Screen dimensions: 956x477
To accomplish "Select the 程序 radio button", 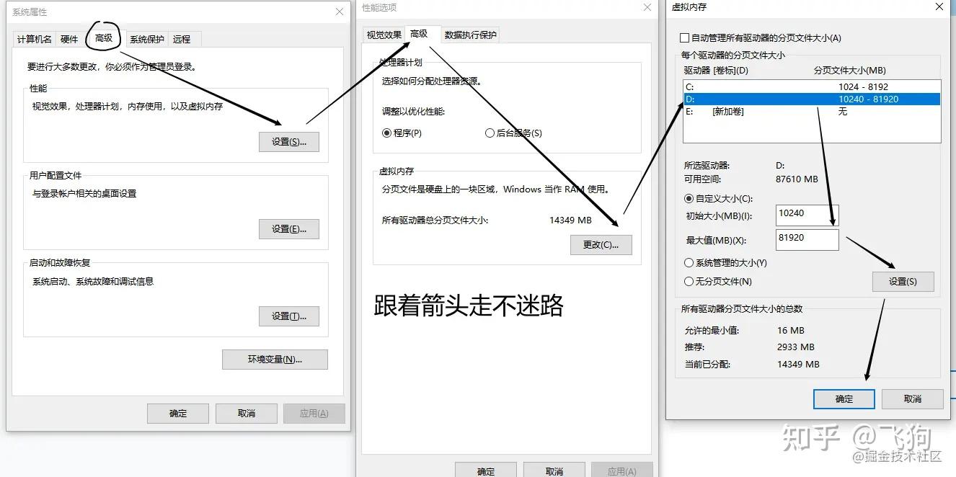I will coord(386,133).
